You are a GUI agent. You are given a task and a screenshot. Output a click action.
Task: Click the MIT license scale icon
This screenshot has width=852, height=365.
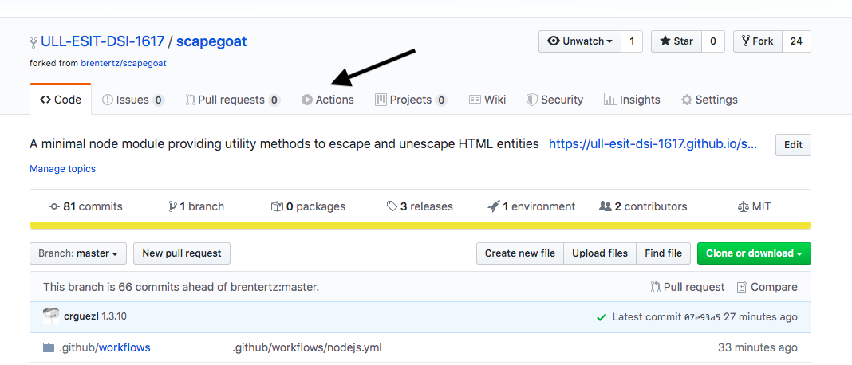[742, 206]
